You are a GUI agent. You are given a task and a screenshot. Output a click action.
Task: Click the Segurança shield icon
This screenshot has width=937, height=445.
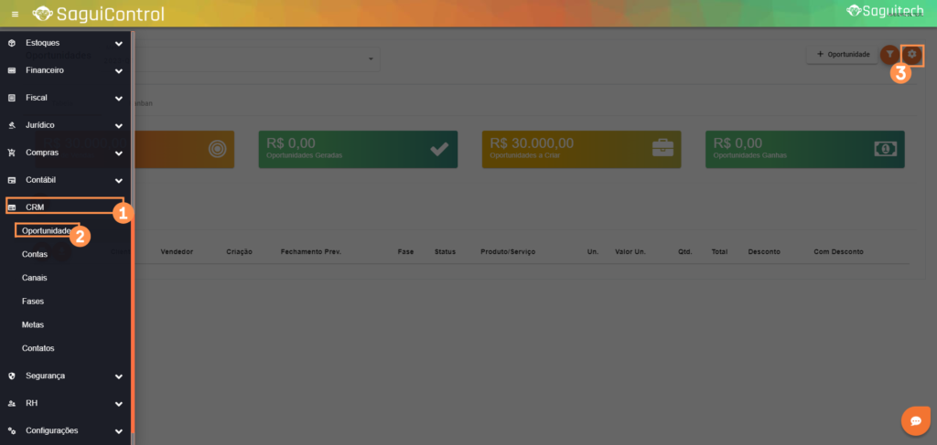[11, 376]
